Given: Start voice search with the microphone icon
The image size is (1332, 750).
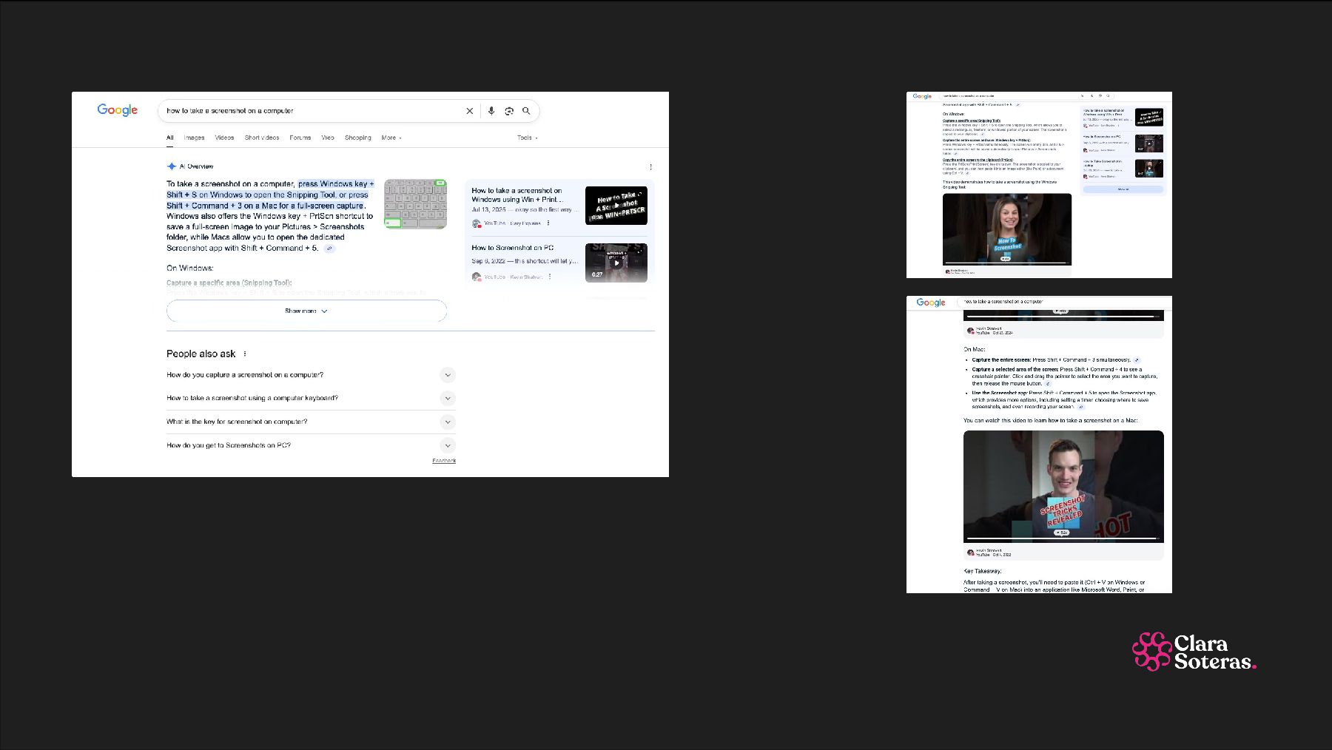Looking at the screenshot, I should click(491, 111).
